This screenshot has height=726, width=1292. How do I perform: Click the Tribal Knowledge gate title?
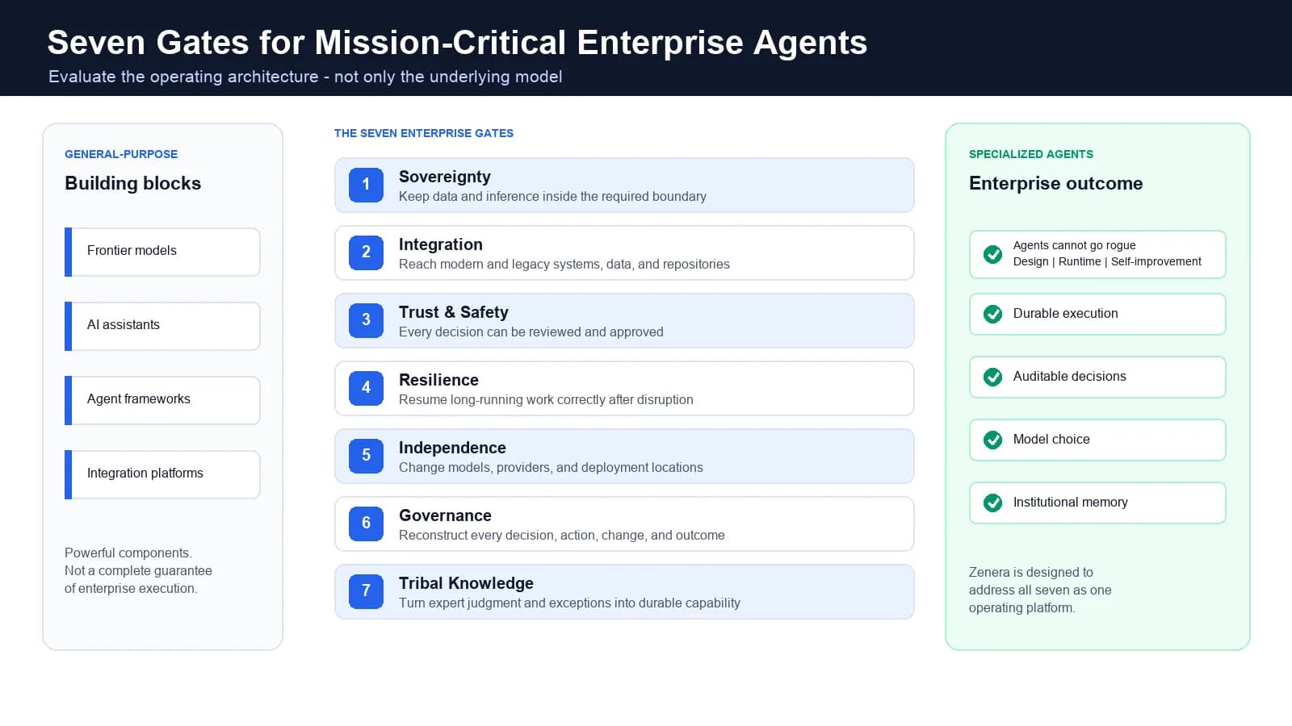coord(466,583)
